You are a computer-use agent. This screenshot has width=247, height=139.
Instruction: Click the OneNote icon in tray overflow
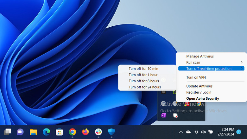pyautogui.click(x=163, y=116)
